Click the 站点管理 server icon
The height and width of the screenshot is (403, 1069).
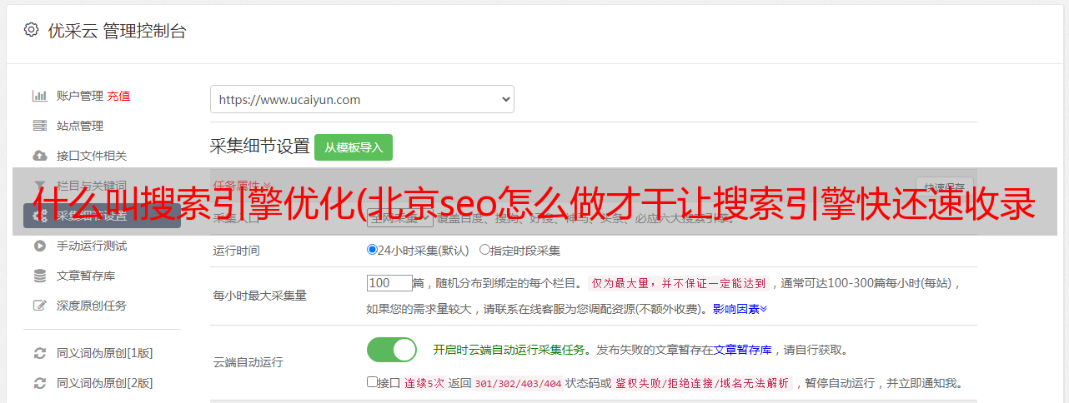click(x=39, y=126)
